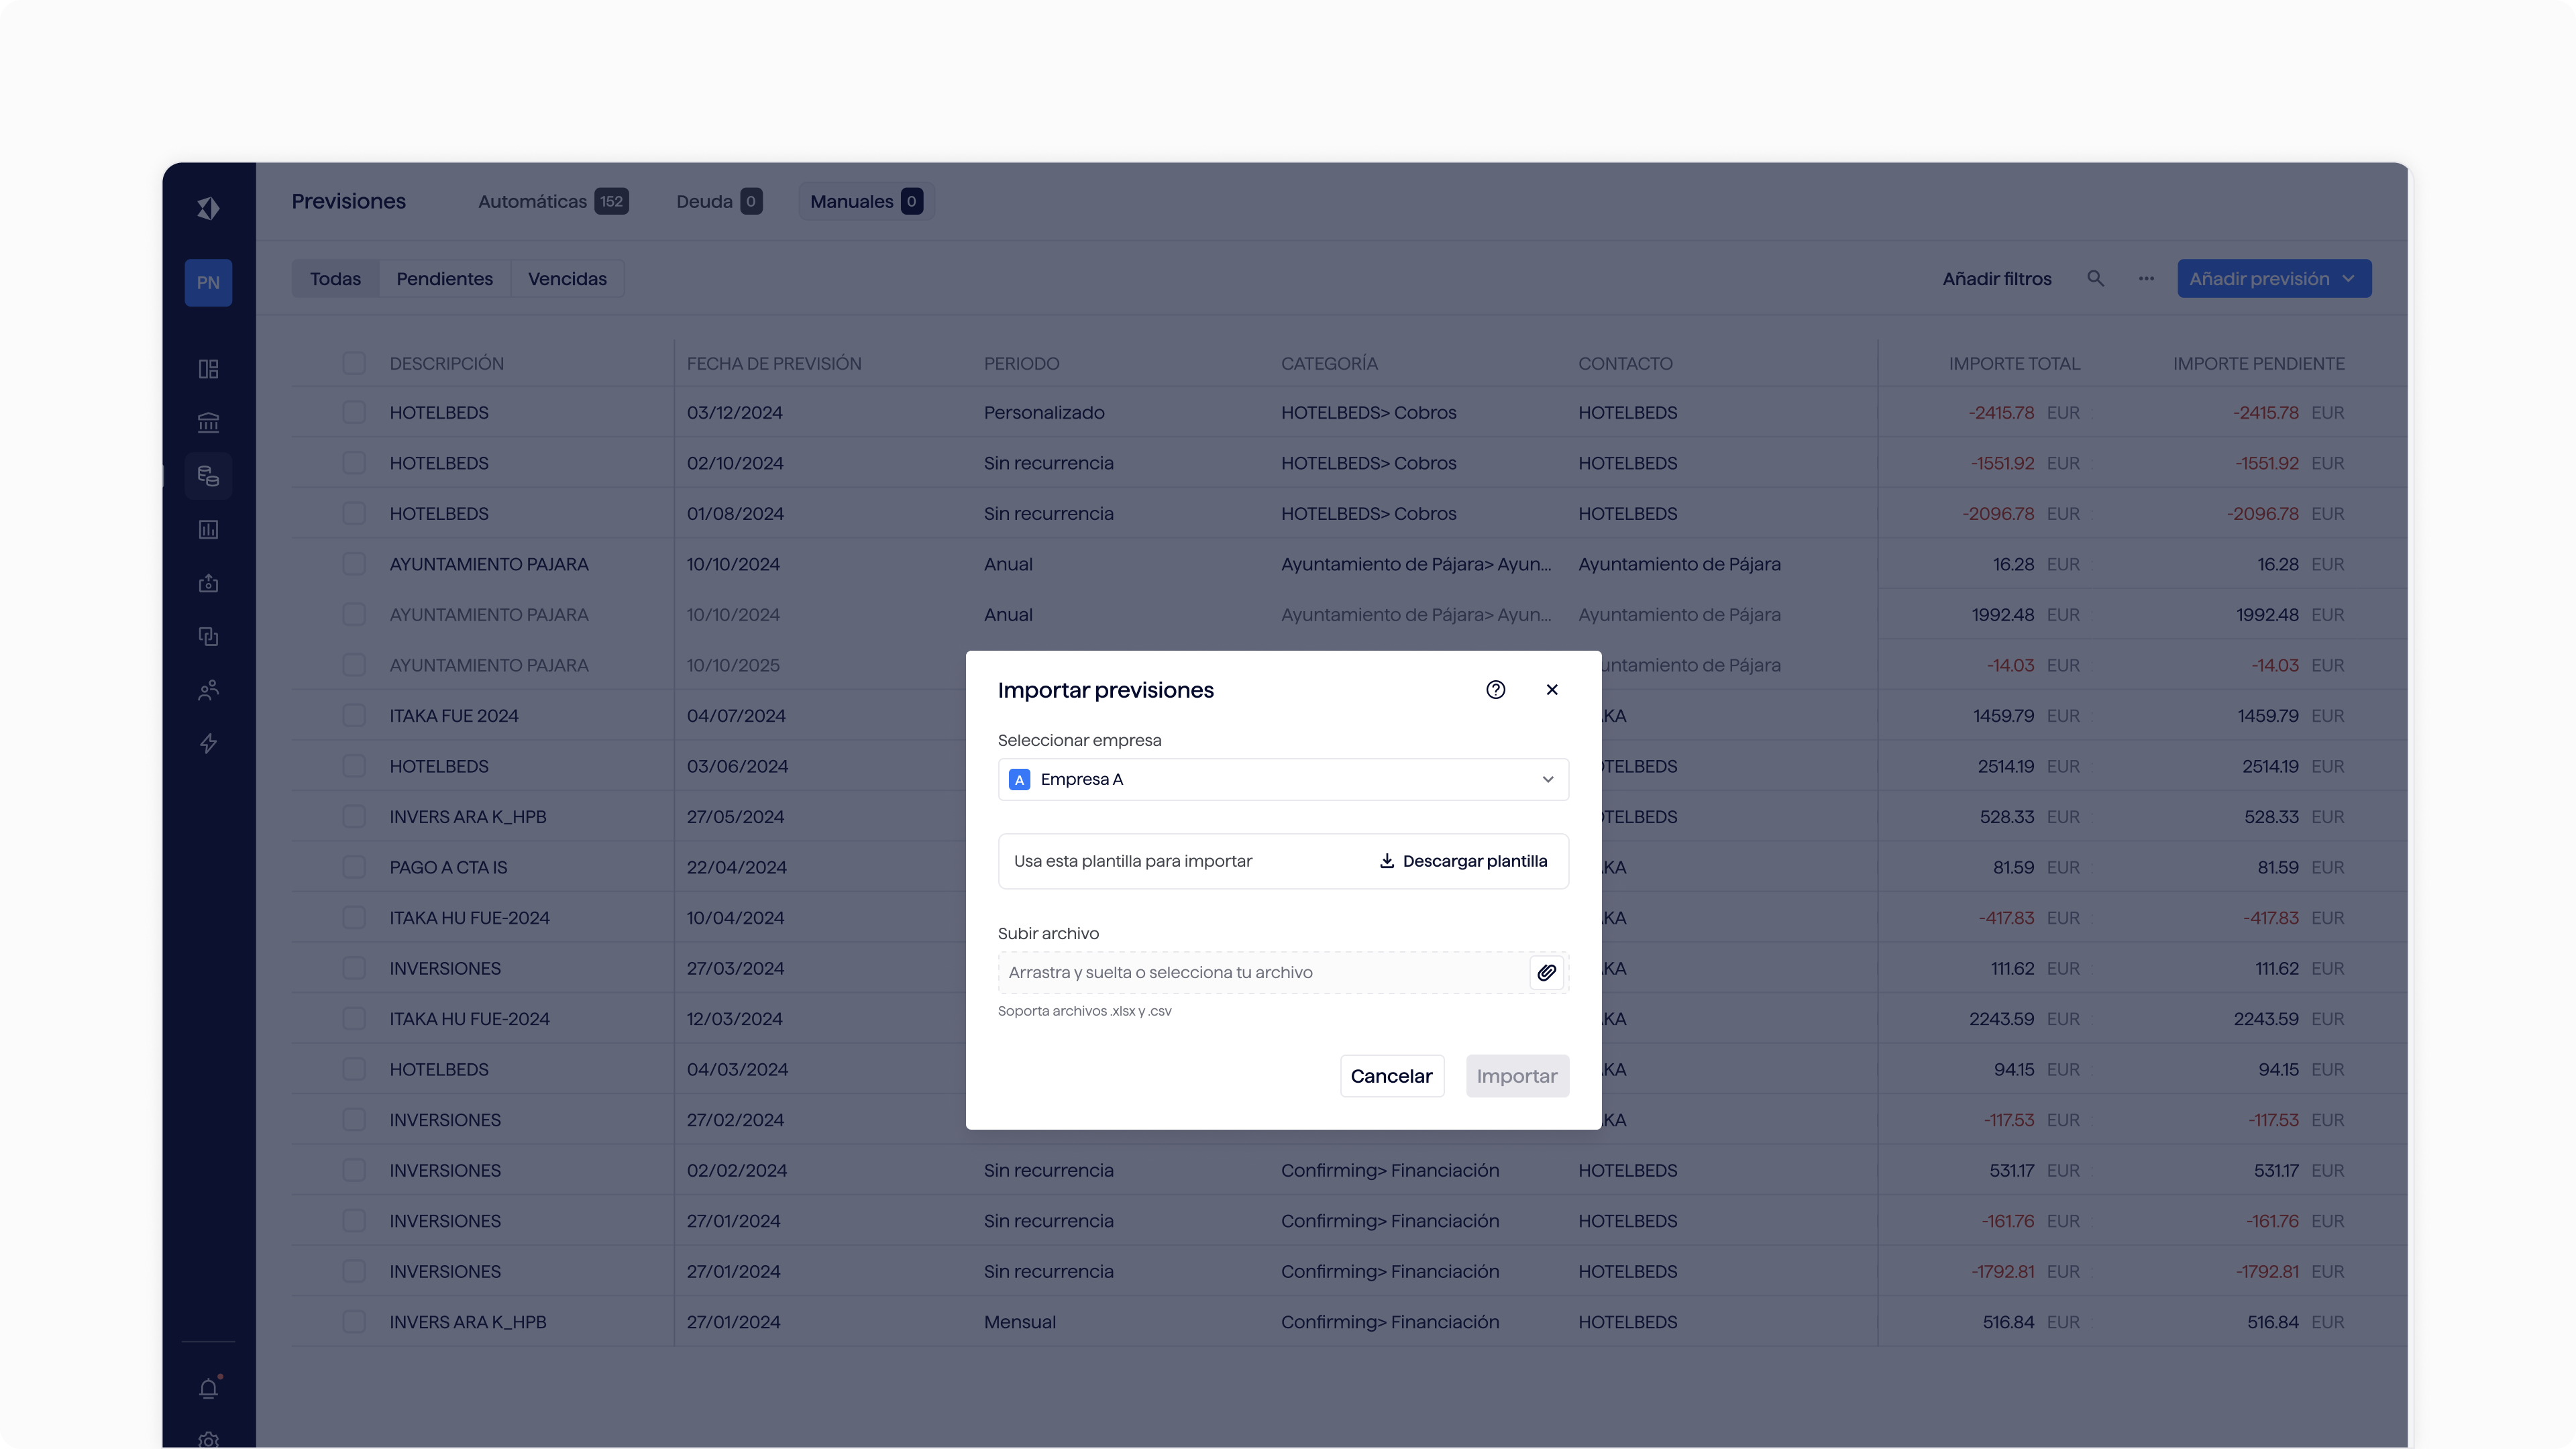Image resolution: width=2576 pixels, height=1449 pixels.
Task: Click the FECHA DE PREVISIÓN column header
Action: pos(774,364)
